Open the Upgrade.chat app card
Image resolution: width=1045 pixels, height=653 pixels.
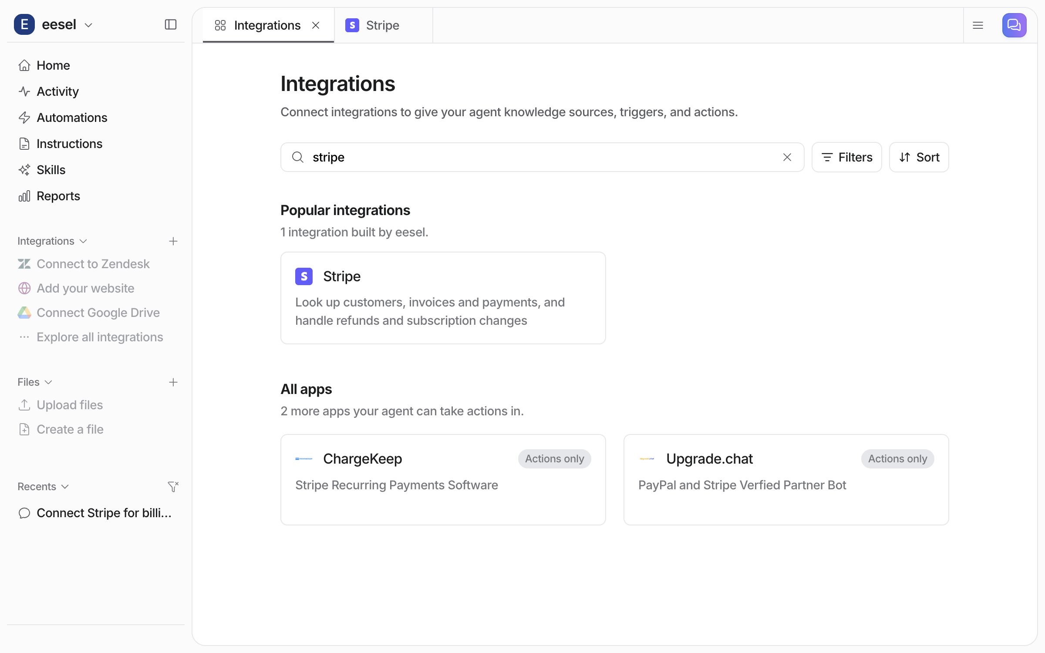786,480
